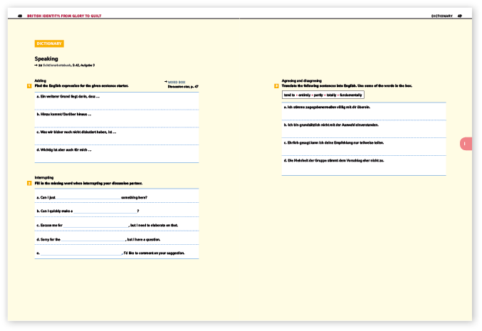482x331 pixels.
Task: Click the blank in "Can I just ... something here?"
Action: (x=88, y=197)
